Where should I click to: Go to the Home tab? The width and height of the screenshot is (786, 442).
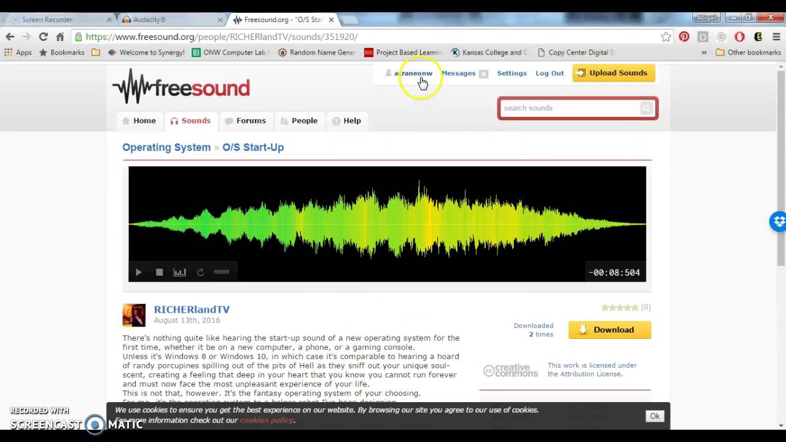[139, 121]
